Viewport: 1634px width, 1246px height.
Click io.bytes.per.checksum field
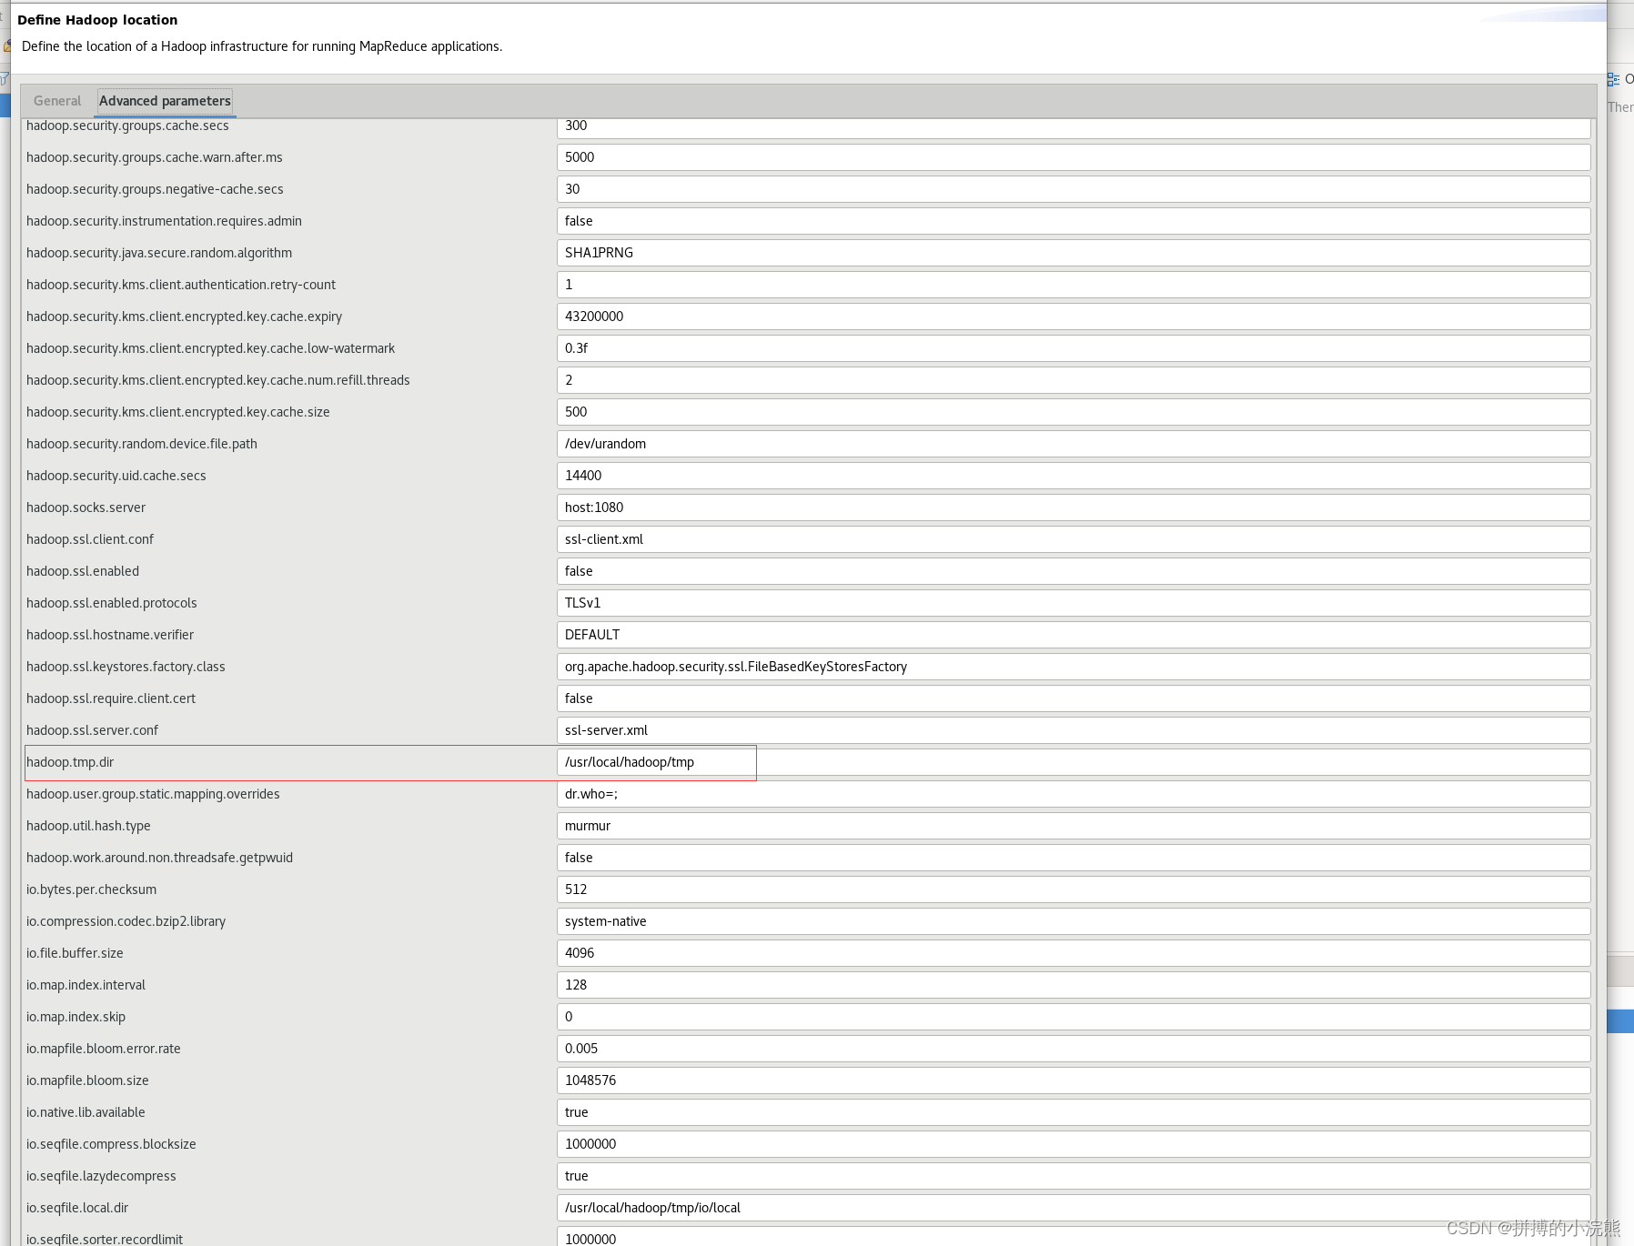pyautogui.click(x=1074, y=889)
